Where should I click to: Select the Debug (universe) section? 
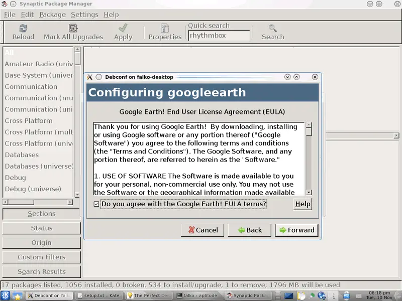tap(39, 189)
